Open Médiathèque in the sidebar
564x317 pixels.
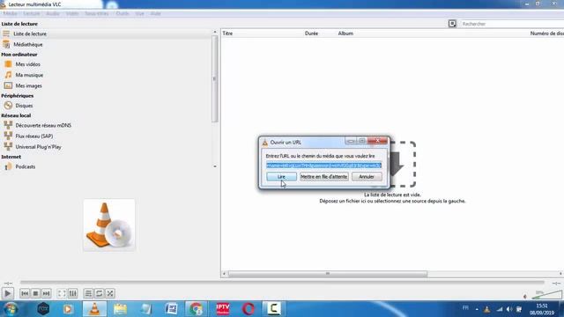[28, 45]
